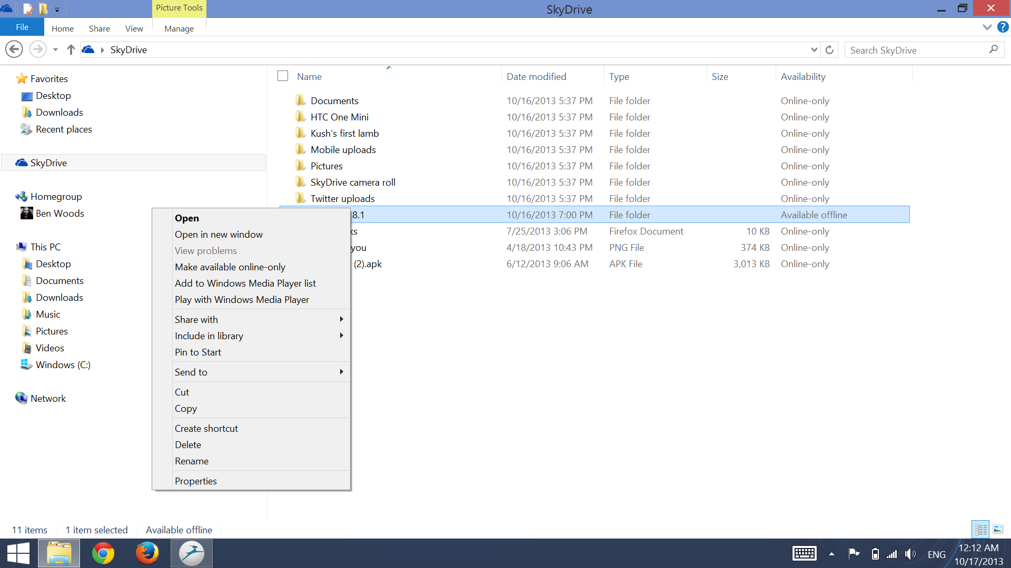
Task: Switch to the View ribbon tab
Action: coord(134,28)
